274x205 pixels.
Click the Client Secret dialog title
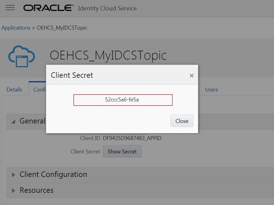click(x=72, y=75)
